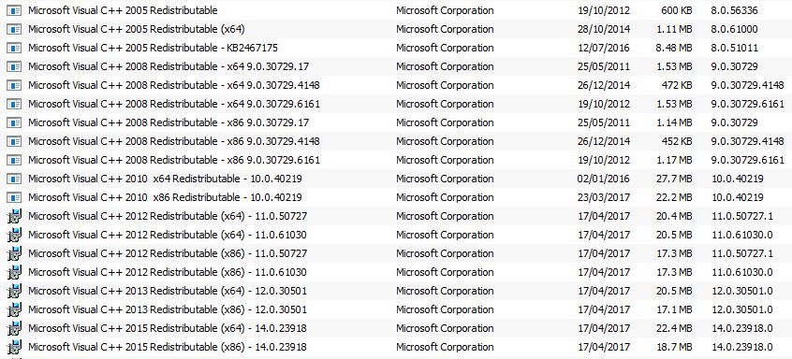Image resolution: width=792 pixels, height=359 pixels.
Task: Select 2008 Redistributable - x64 9.0.30729.17 name
Action: coord(169,66)
